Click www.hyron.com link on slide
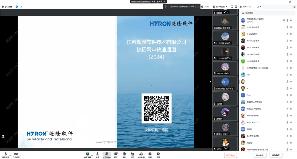The image size is (297, 159). (x=106, y=142)
